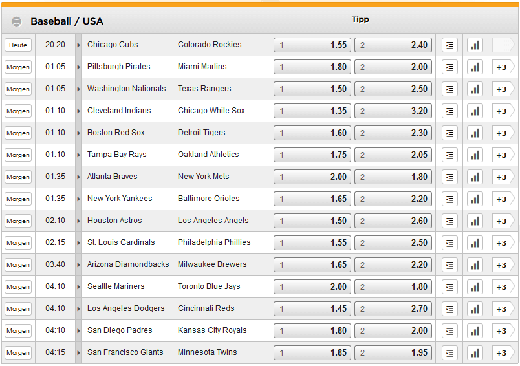Click the baseball icon in the header
This screenshot has width=520, height=366.
[x=17, y=21]
